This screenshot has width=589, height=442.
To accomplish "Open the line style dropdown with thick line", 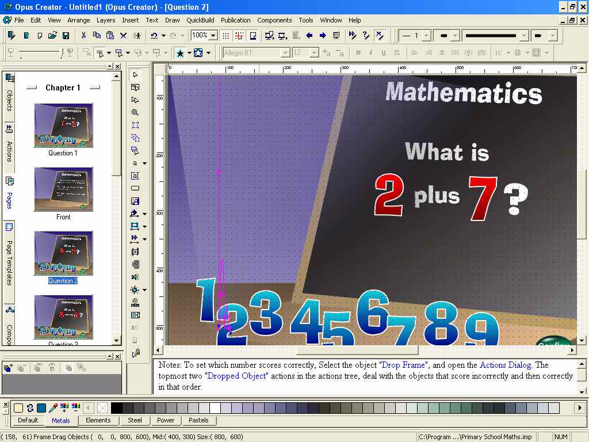I will (x=523, y=36).
